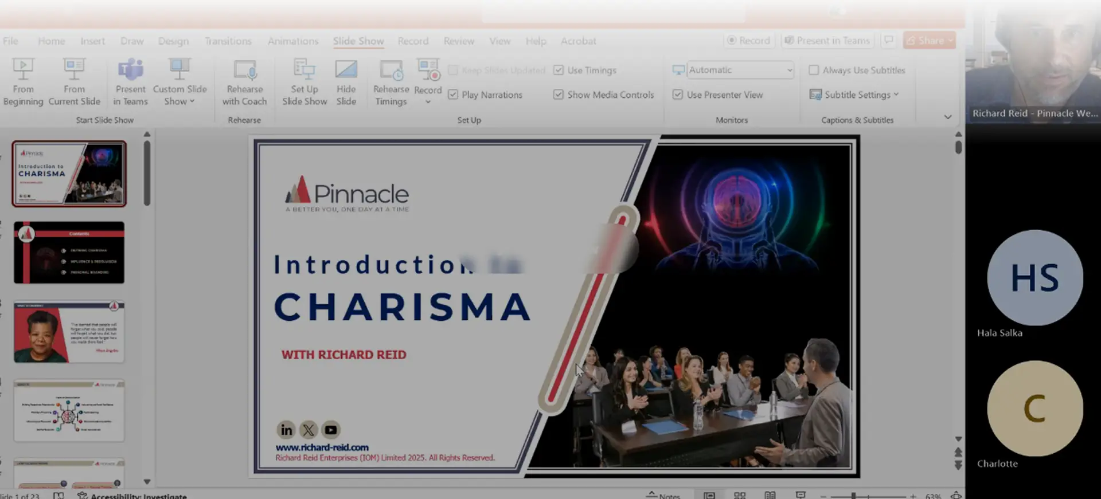Viewport: 1101px width, 499px height.
Task: Switch to Slide Sorter view in status bar
Action: coord(740,495)
